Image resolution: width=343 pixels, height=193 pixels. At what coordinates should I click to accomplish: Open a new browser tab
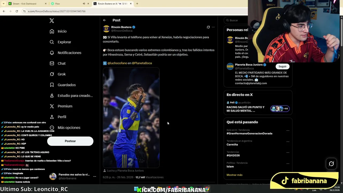[137, 4]
